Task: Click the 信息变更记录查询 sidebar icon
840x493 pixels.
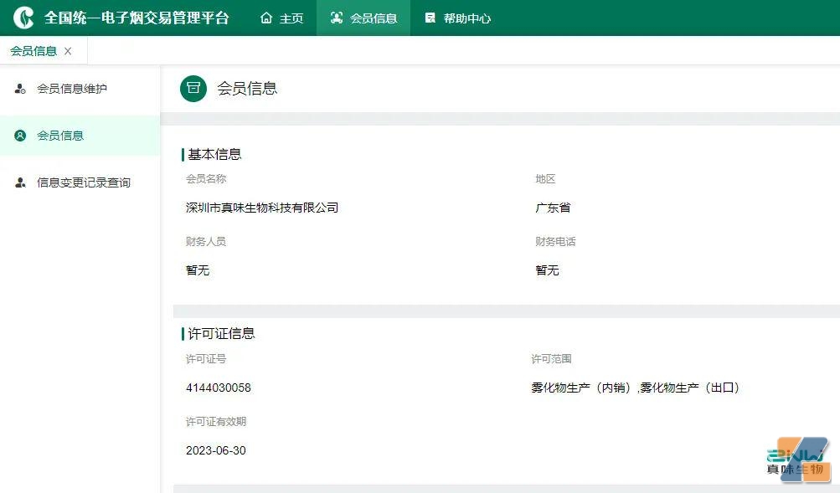Action: (20, 182)
